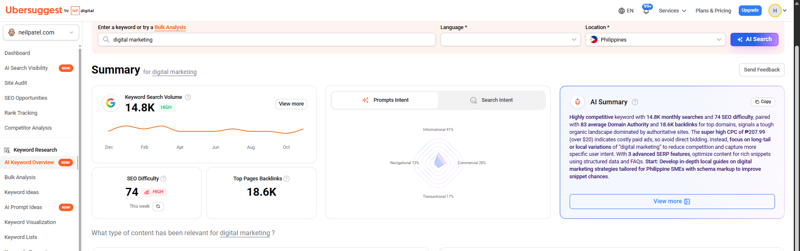This screenshot has width=800, height=251.
Task: Open AI Prompt Ideas in the sidebar
Action: (23, 207)
